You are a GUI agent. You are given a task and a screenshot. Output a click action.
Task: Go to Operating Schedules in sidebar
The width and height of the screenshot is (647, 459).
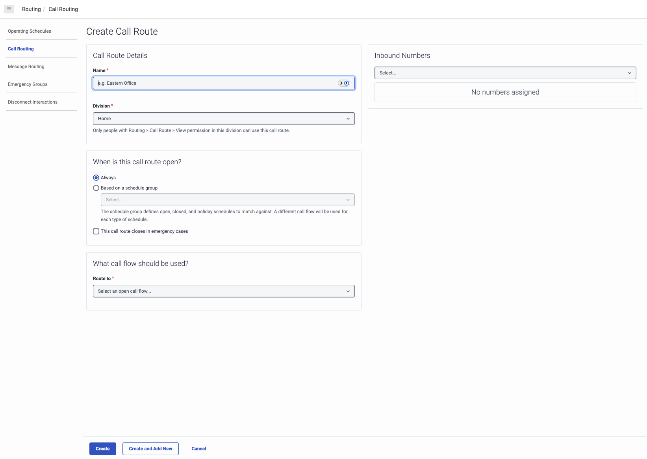click(x=30, y=31)
